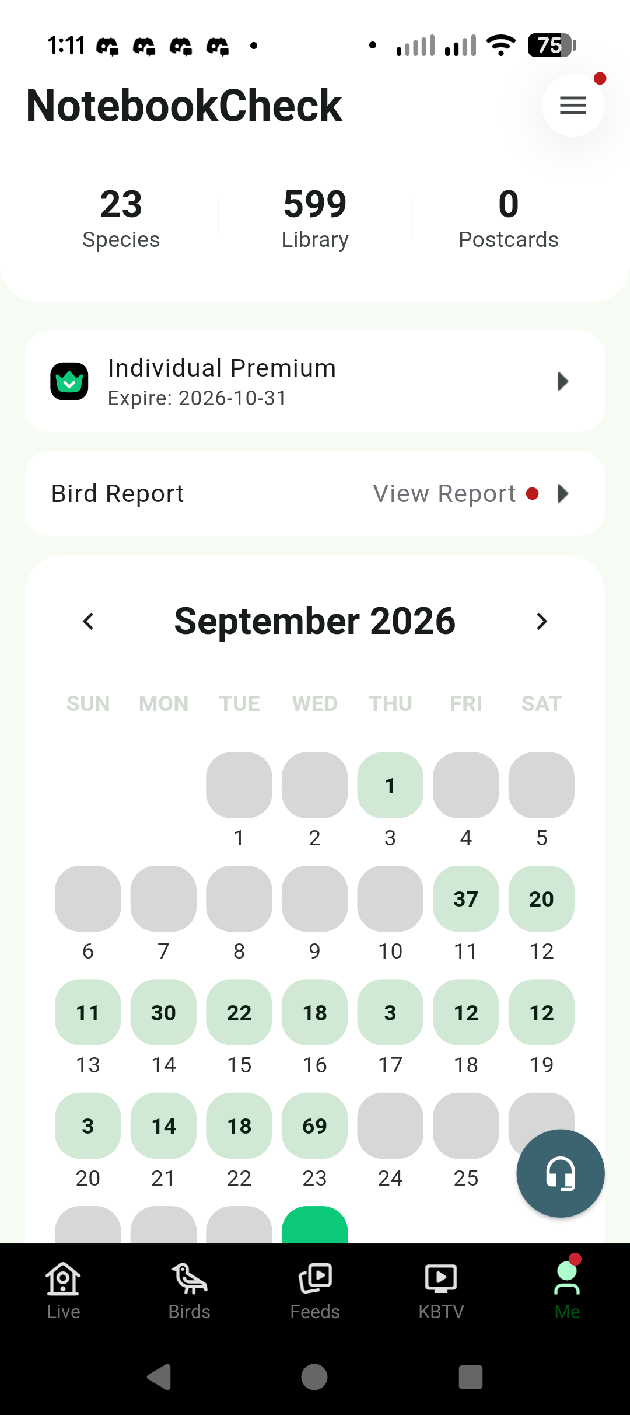Select September 14 with 30 captures

tap(163, 1012)
